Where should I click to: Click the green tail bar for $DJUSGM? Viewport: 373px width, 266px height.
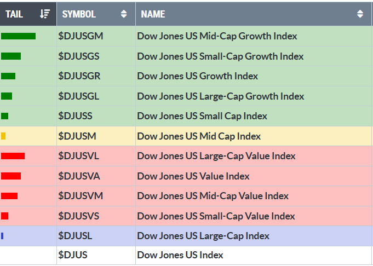(18, 36)
